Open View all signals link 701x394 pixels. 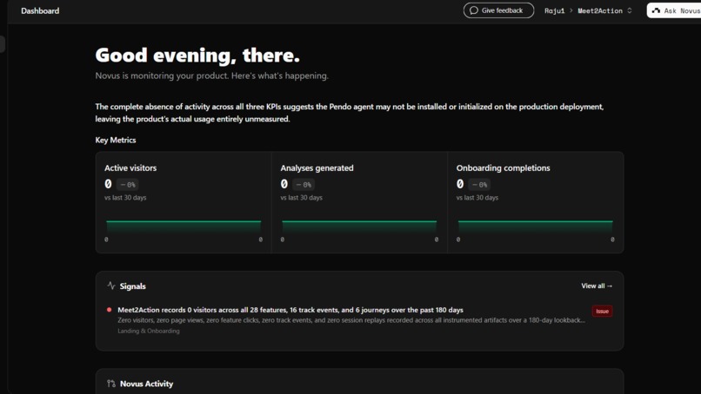(597, 286)
